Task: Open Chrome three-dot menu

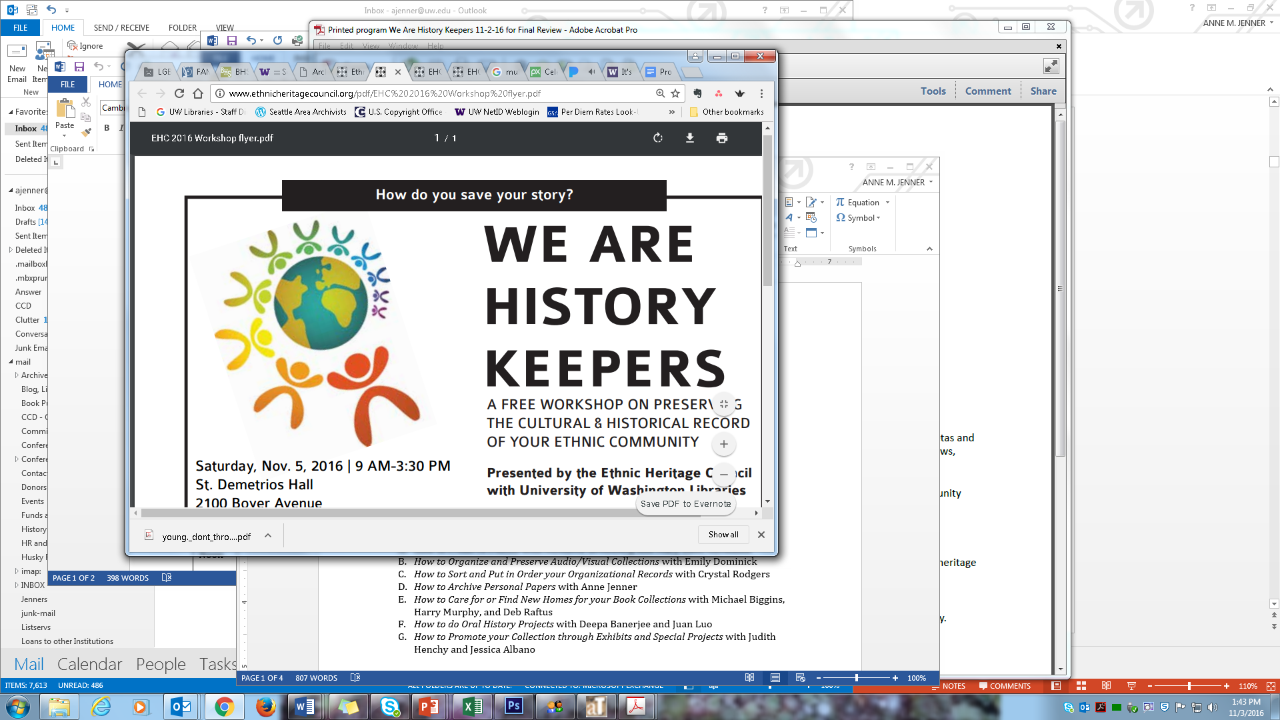Action: pos(761,93)
